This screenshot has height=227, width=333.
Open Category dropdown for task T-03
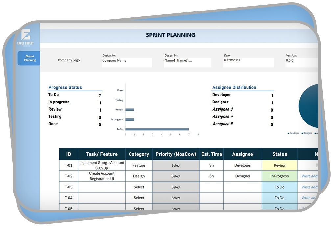(139, 187)
